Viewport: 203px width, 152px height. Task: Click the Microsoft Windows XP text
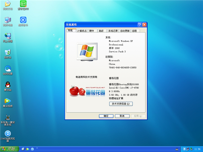click(121, 41)
